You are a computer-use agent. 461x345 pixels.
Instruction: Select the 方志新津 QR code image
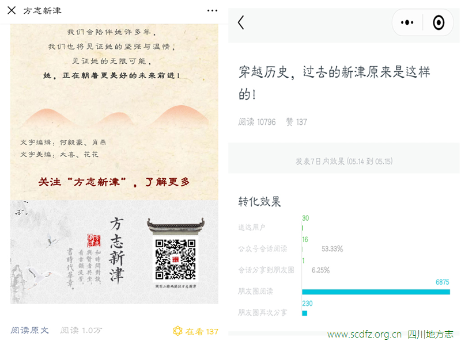coord(176,260)
